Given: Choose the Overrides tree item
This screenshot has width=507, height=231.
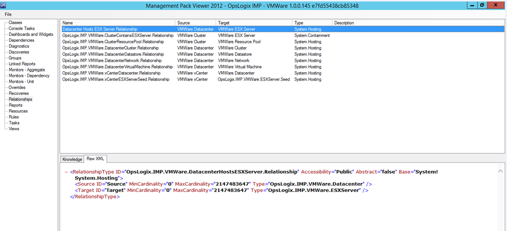Looking at the screenshot, I should point(17,87).
